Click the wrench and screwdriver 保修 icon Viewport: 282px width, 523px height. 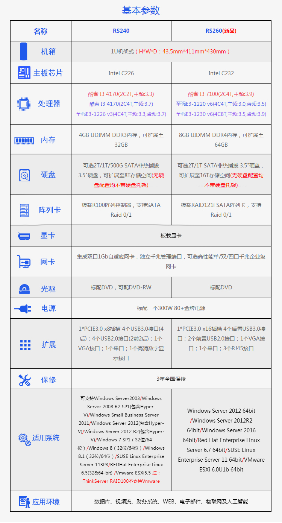point(25,380)
